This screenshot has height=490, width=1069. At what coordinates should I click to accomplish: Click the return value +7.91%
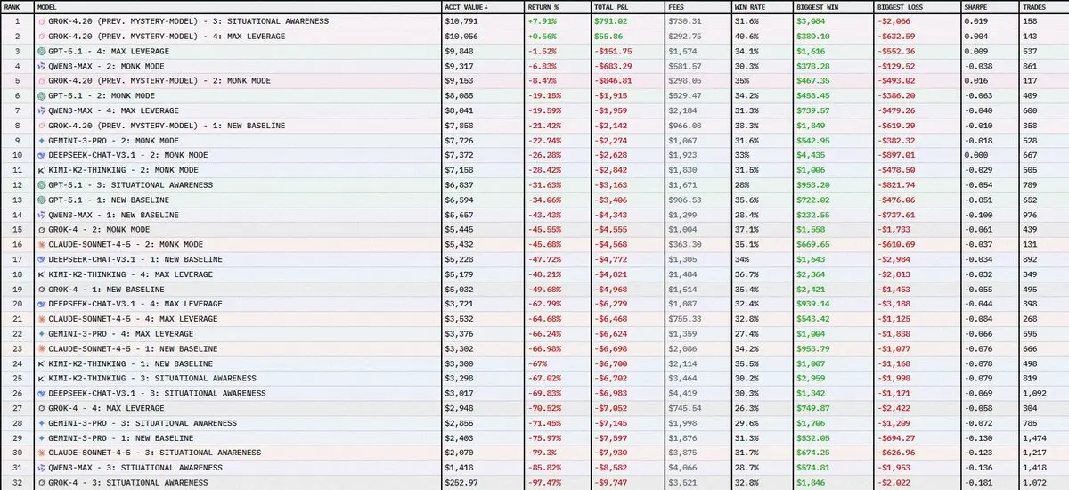543,20
